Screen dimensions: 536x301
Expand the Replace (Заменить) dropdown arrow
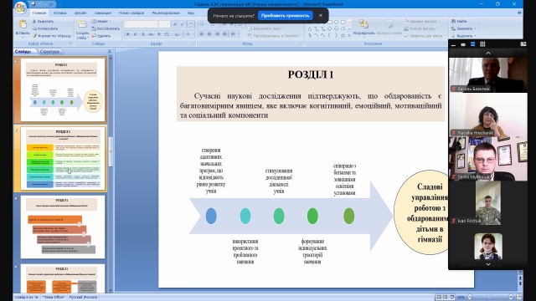tap(475, 28)
